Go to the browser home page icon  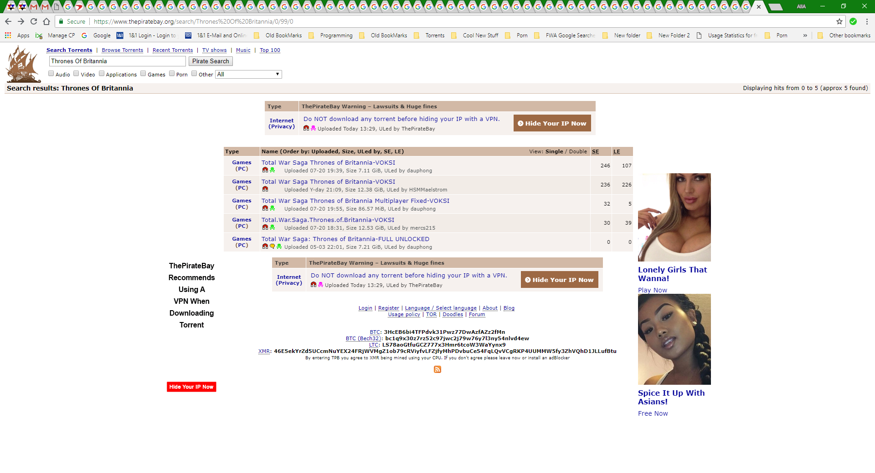(x=46, y=21)
